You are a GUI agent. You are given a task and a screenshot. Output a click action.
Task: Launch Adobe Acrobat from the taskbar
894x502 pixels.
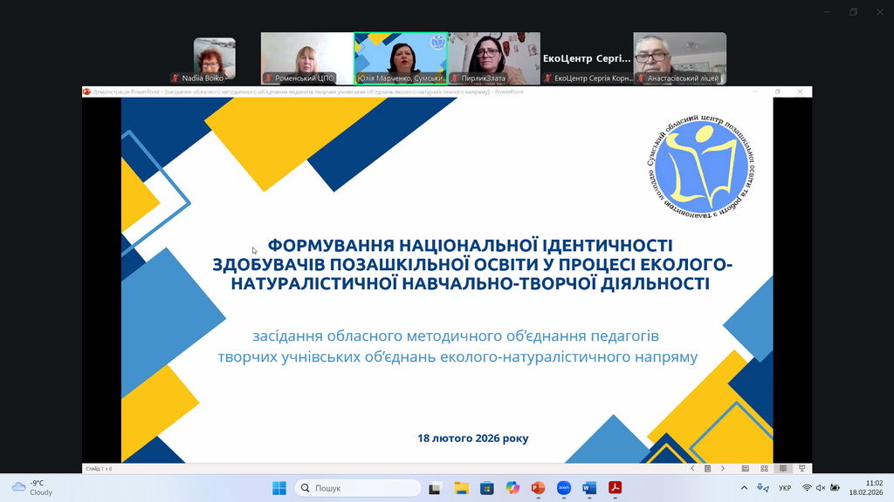615,488
